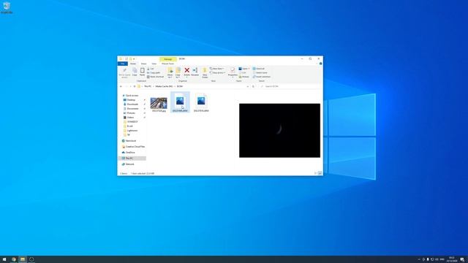Click the Properties ribbon icon
The height and width of the screenshot is (263, 468).
coord(233,72)
